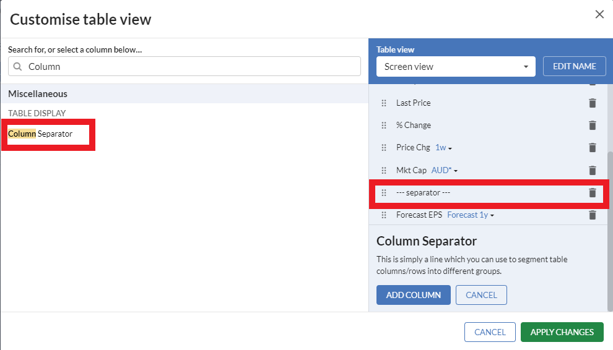613x350 pixels.
Task: Delete the Forecast EPS column
Action: tap(593, 215)
